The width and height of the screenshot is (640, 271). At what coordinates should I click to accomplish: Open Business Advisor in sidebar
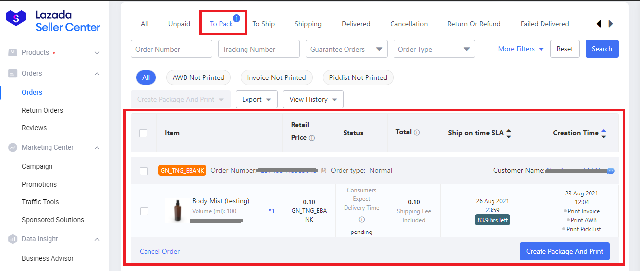click(x=48, y=258)
